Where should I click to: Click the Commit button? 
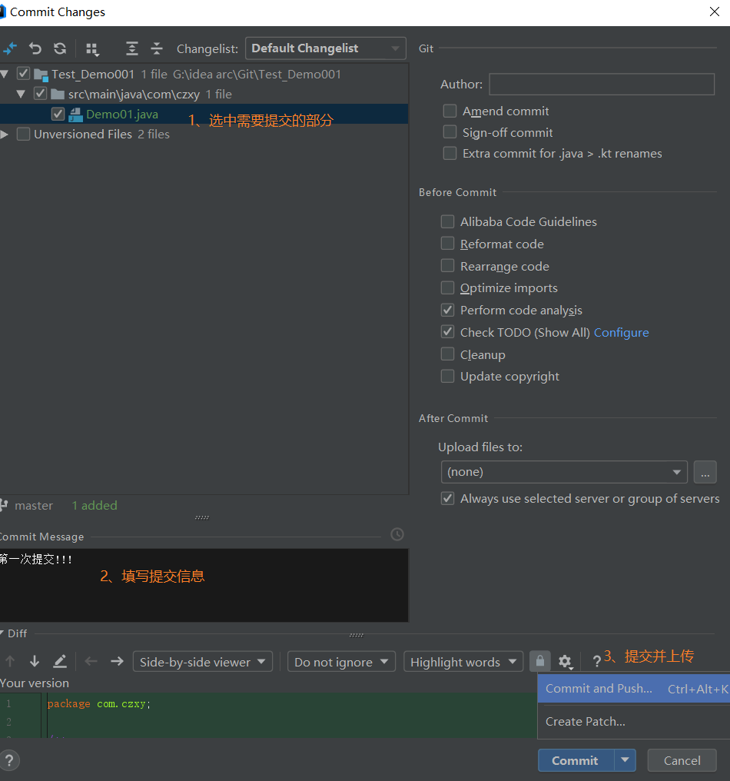point(576,760)
